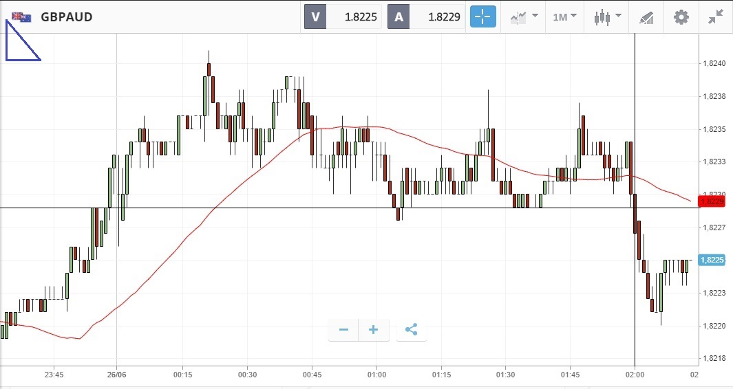Image resolution: width=733 pixels, height=389 pixels.
Task: Toggle the crosshair cursor button
Action: (x=482, y=17)
